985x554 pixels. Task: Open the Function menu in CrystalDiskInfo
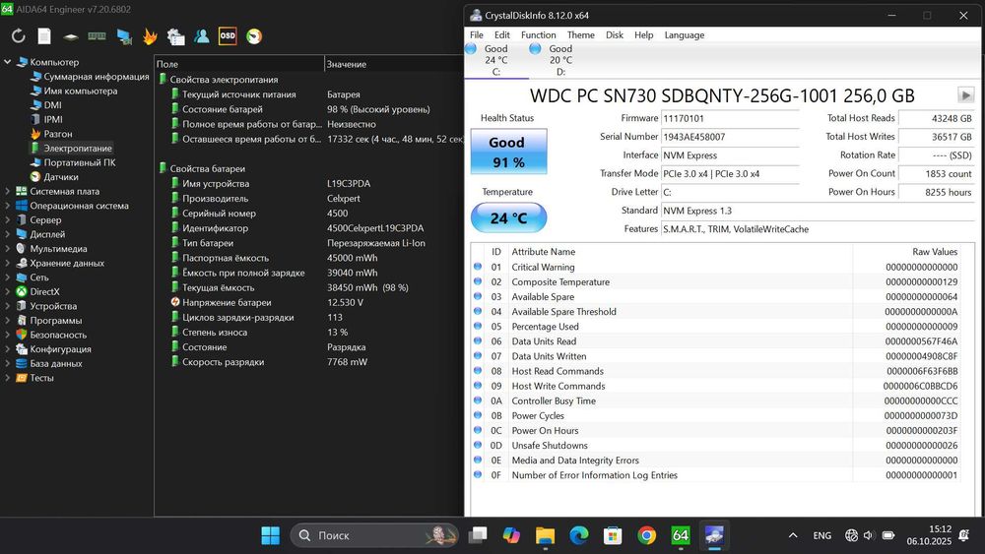point(538,34)
